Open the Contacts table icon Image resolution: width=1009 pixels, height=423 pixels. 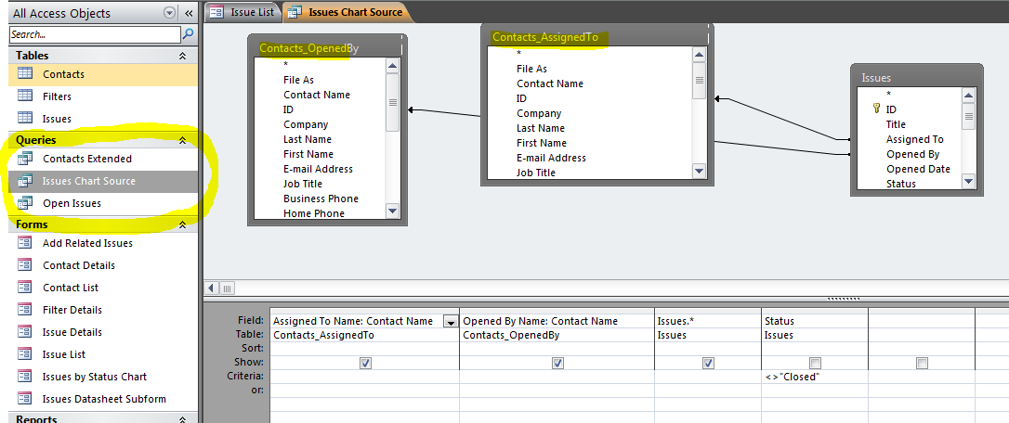(25, 74)
